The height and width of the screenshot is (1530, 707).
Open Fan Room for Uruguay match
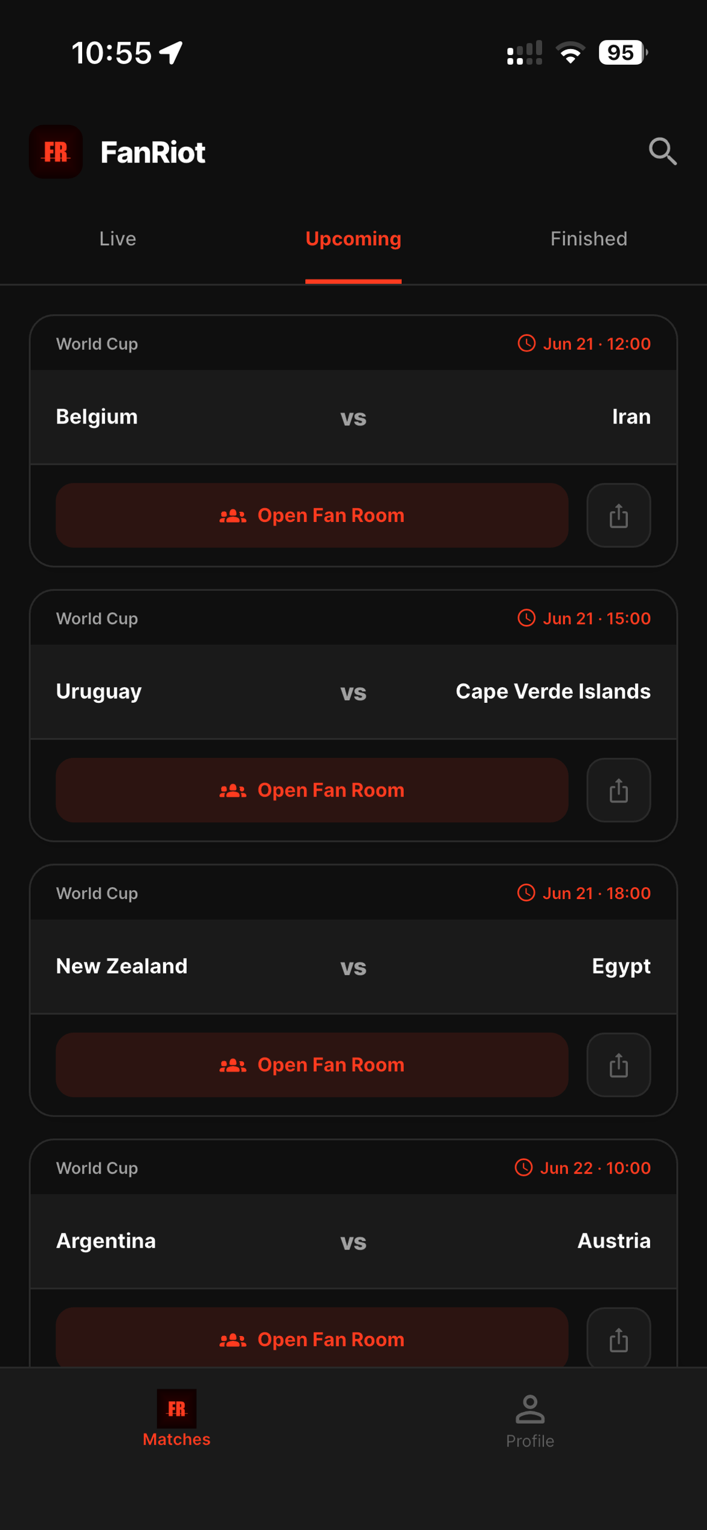(312, 790)
